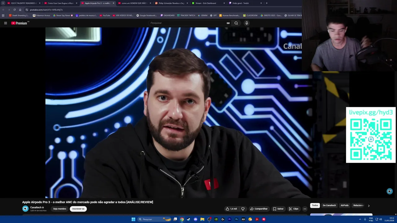Viewport: 397px width, 223px height.
Task: Switch to the como um HOMEM QUE NÃO tab
Action: (134, 3)
